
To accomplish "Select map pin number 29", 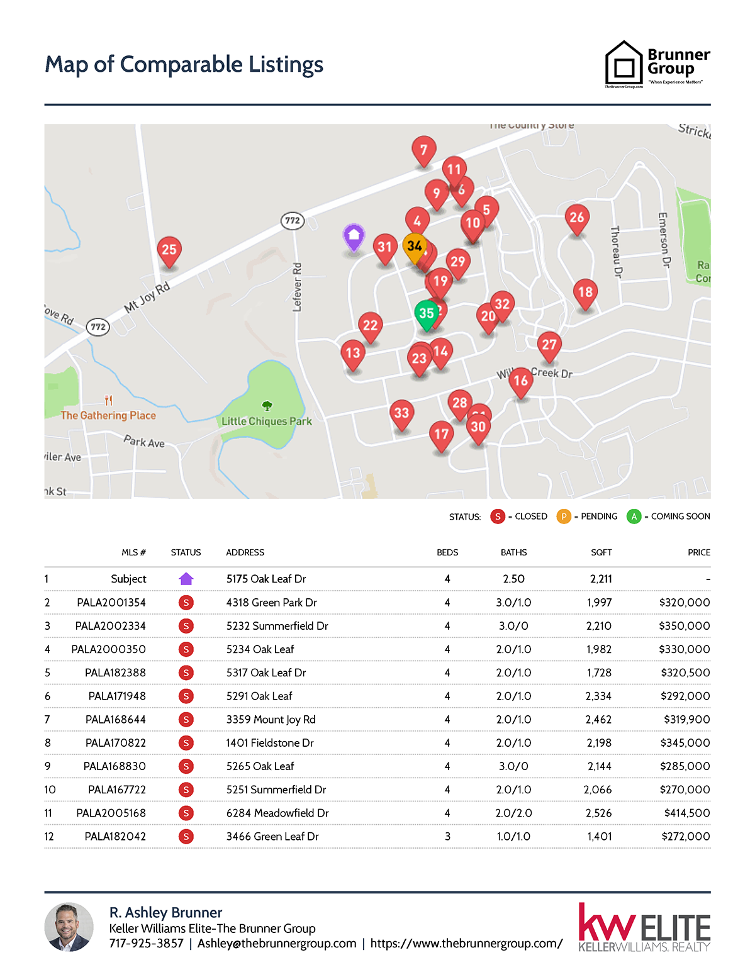I will (458, 264).
